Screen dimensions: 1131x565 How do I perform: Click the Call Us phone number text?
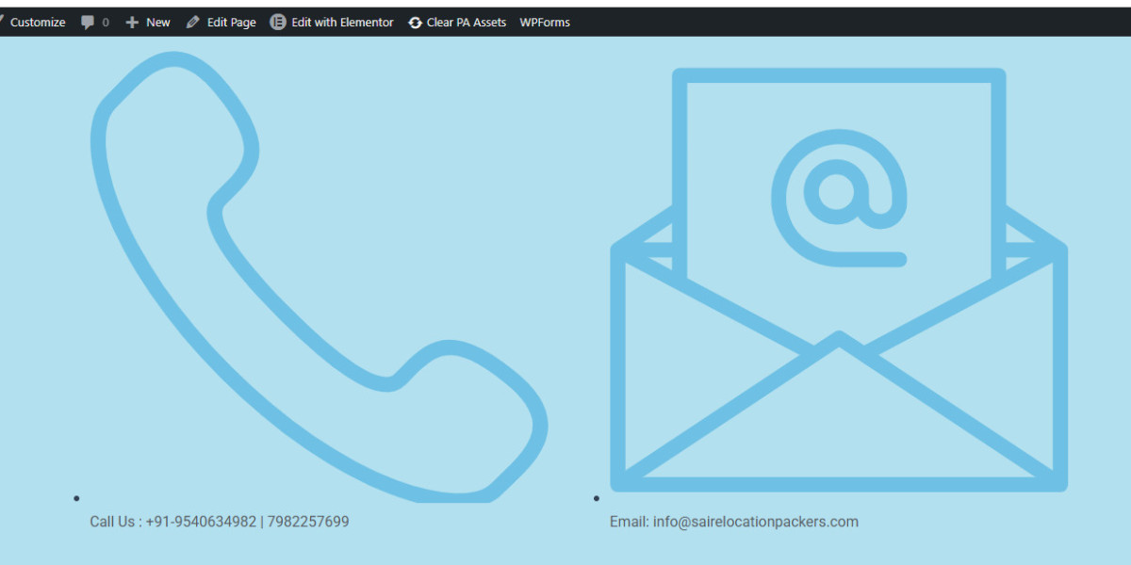tap(219, 522)
